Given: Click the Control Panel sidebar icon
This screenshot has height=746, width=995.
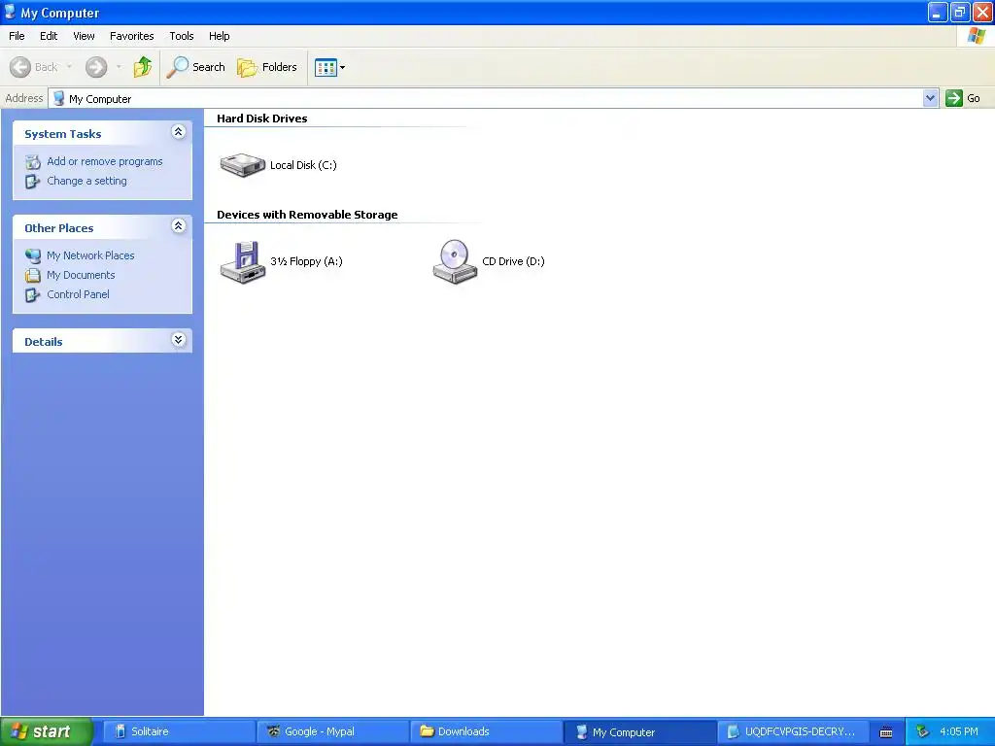Looking at the screenshot, I should [x=33, y=295].
